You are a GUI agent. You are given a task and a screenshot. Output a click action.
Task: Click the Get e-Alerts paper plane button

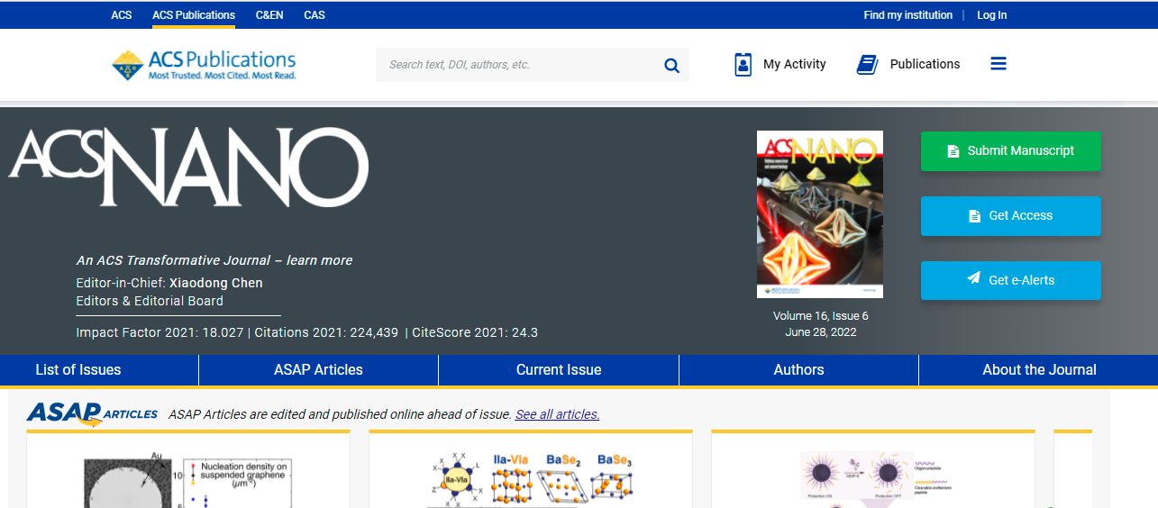(1010, 280)
